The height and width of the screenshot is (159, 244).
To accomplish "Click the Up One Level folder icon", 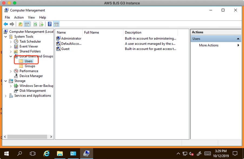I will tap(21, 24).
